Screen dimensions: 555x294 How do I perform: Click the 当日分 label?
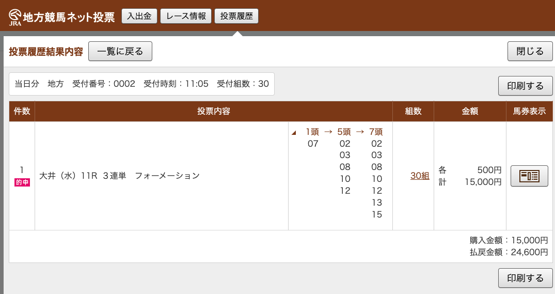pyautogui.click(x=26, y=84)
